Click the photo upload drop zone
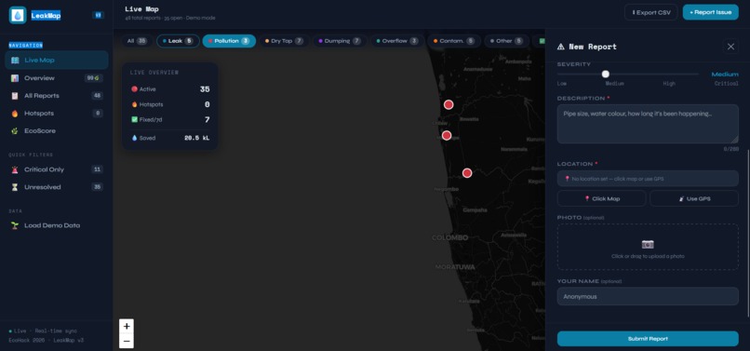Image resolution: width=750 pixels, height=351 pixels. [648, 247]
